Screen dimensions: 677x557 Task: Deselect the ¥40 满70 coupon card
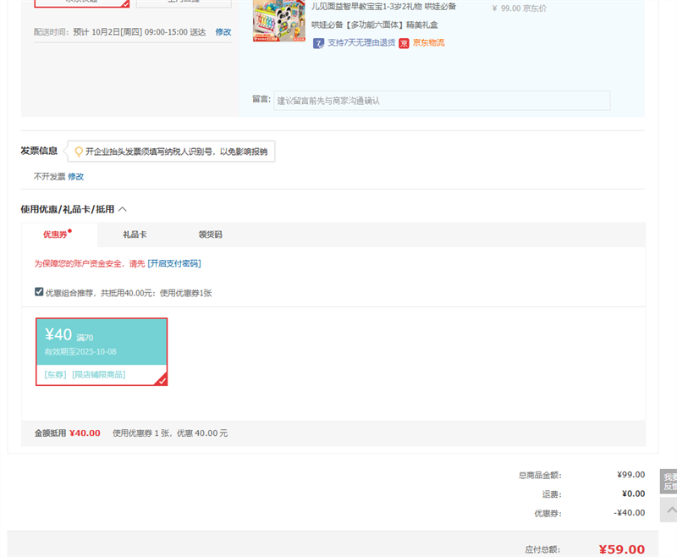coord(101,350)
